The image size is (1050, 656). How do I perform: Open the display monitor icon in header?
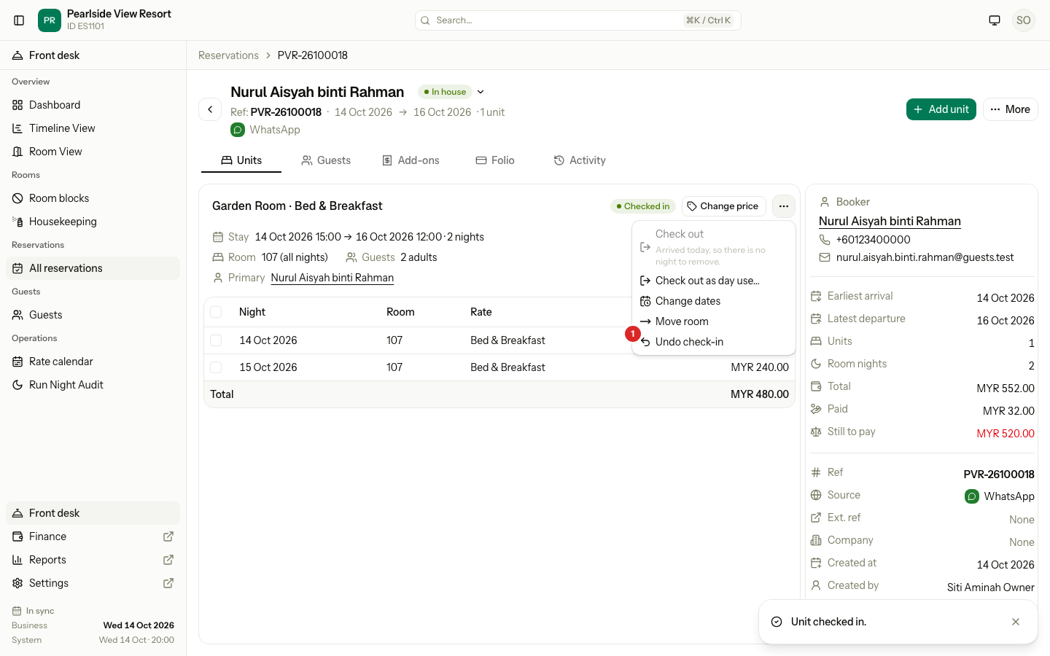pos(995,20)
